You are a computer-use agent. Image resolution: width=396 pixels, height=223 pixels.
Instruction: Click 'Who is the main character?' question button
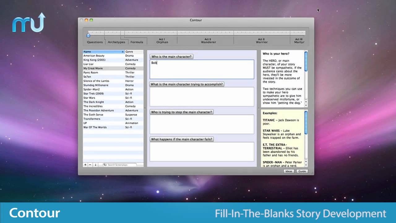point(171,57)
